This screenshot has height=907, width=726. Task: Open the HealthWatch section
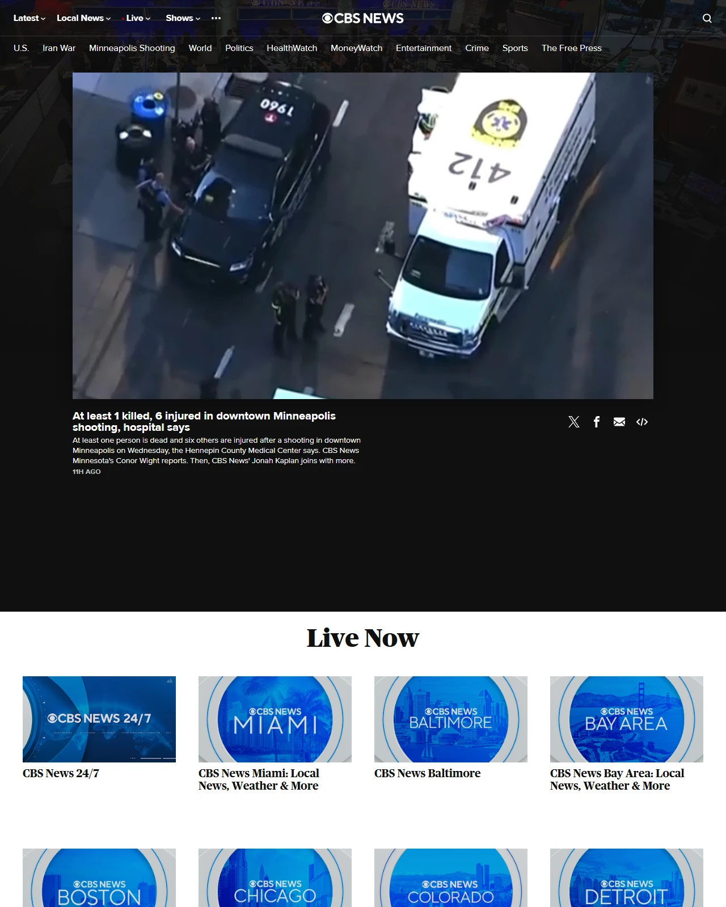tap(292, 48)
